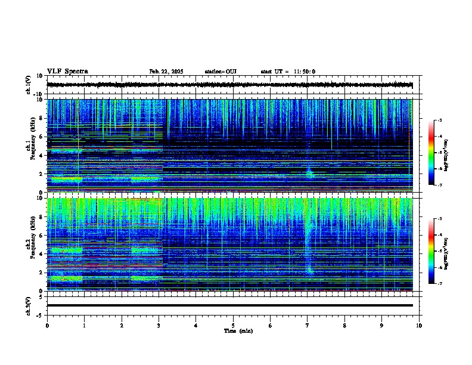This screenshot has width=472, height=365.
Task: Click the "VLF Spectra" plot title
Action: (x=67, y=71)
